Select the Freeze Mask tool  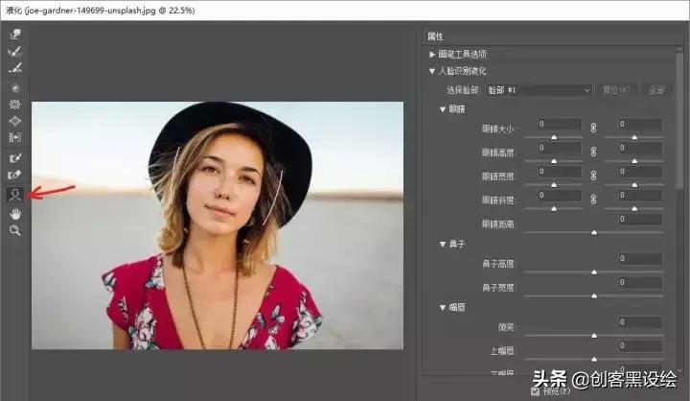[x=15, y=157]
